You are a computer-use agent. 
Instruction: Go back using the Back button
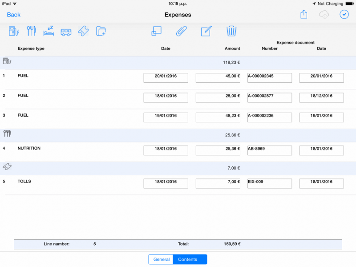point(14,15)
